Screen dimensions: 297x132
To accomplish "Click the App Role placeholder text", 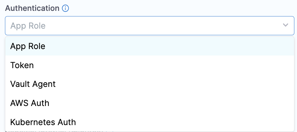I will pyautogui.click(x=28, y=26).
